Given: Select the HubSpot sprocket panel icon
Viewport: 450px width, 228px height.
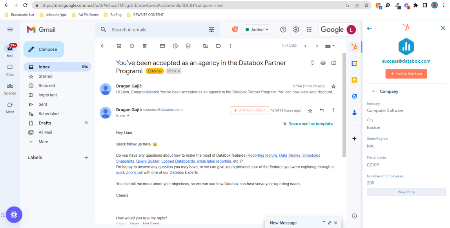Looking at the screenshot, I should (354, 47).
